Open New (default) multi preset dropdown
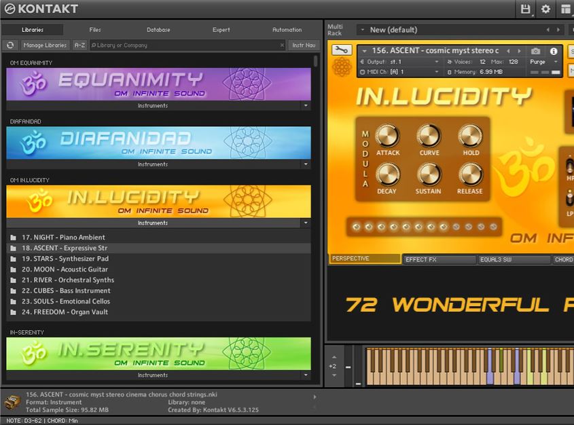 (x=363, y=30)
